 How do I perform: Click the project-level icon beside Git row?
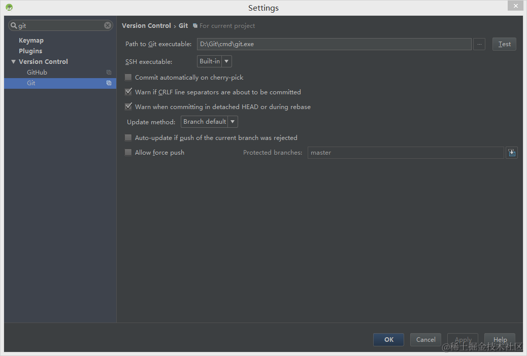[109, 83]
